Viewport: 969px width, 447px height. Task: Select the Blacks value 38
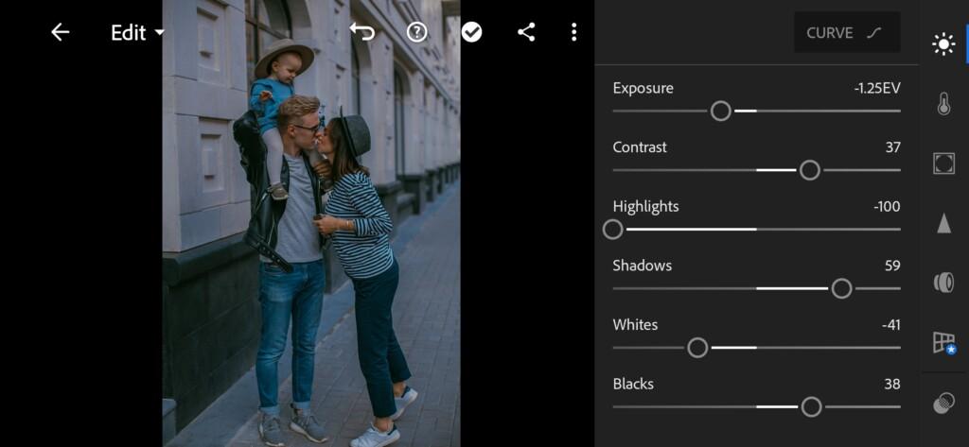(x=892, y=384)
